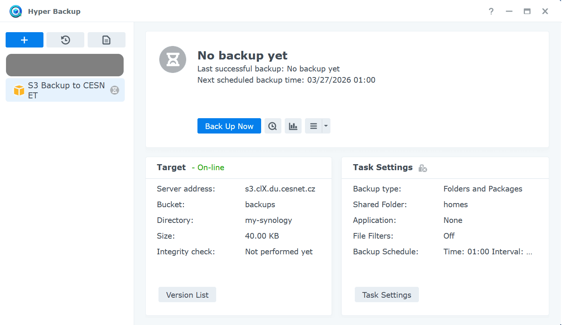Open the task action hamburger menu icon
562x325 pixels.
[x=314, y=126]
